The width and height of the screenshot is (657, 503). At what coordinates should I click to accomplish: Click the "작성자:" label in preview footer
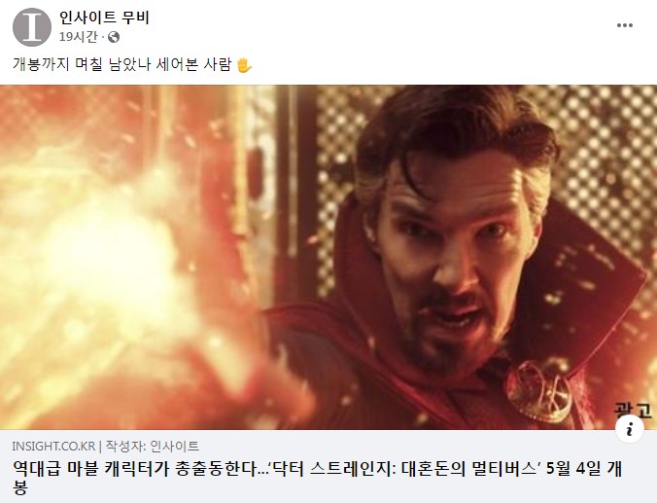(x=125, y=446)
